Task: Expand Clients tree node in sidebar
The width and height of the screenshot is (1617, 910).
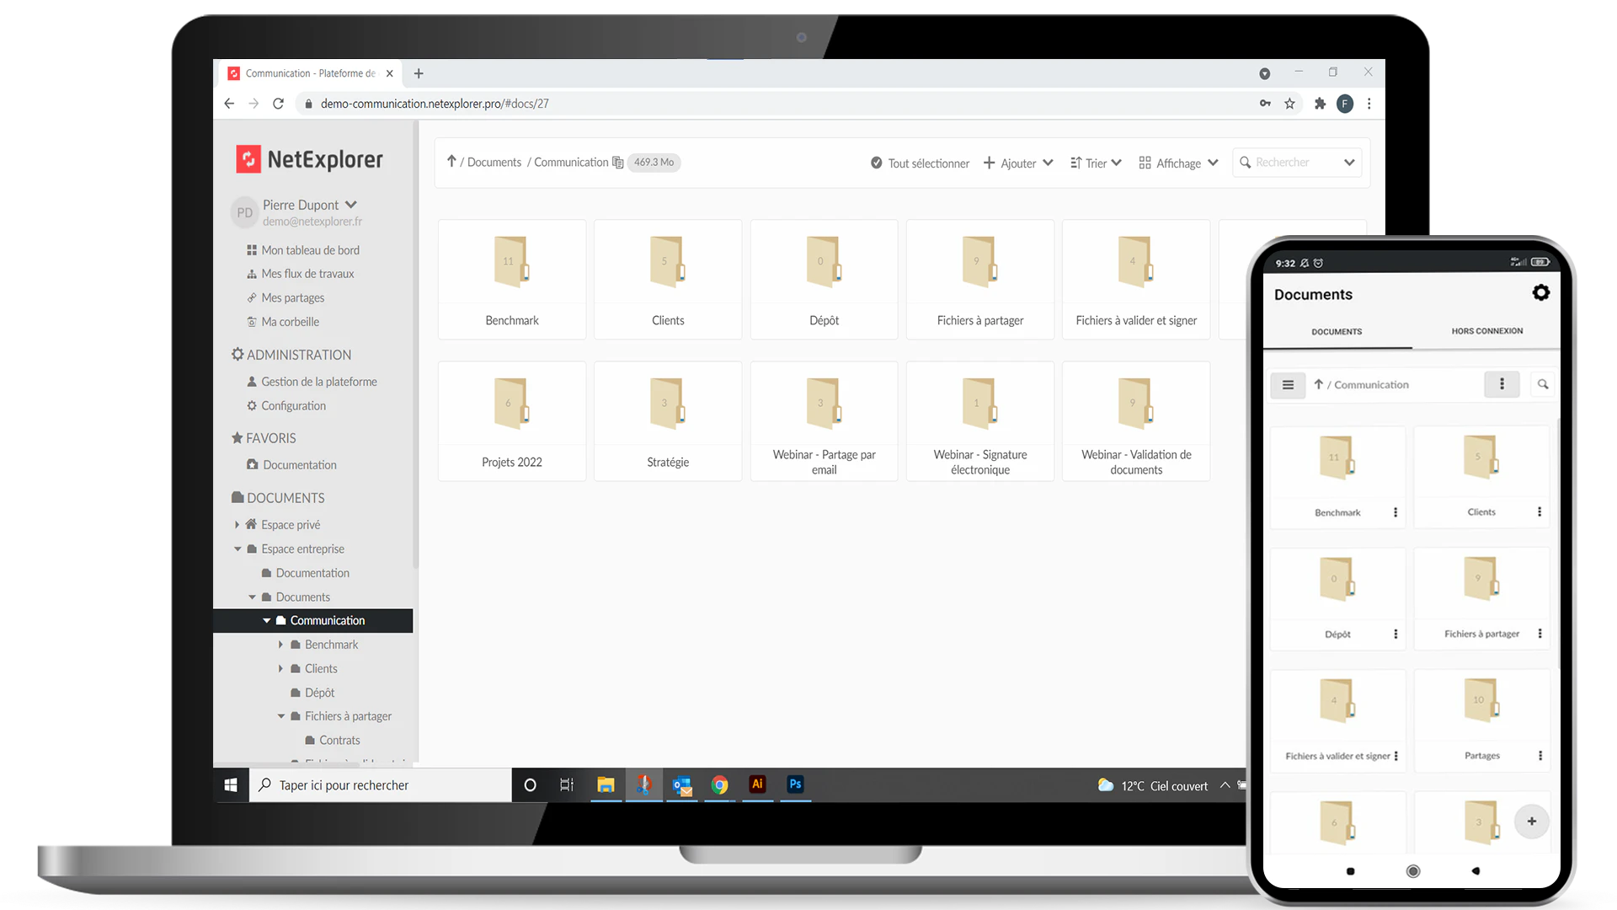Action: click(x=281, y=669)
